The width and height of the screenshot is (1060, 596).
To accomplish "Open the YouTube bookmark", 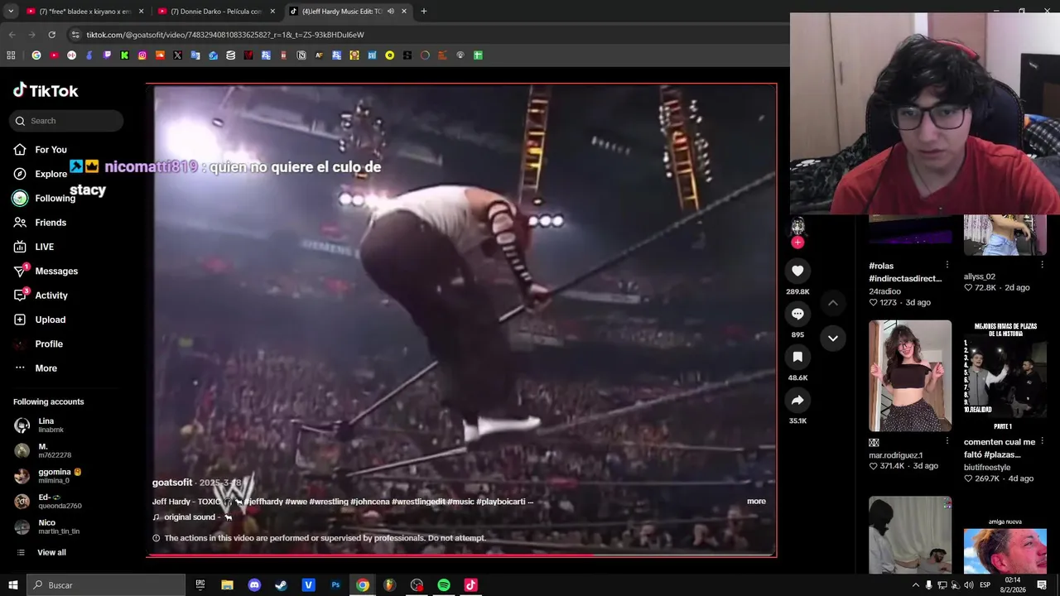I will tap(54, 55).
